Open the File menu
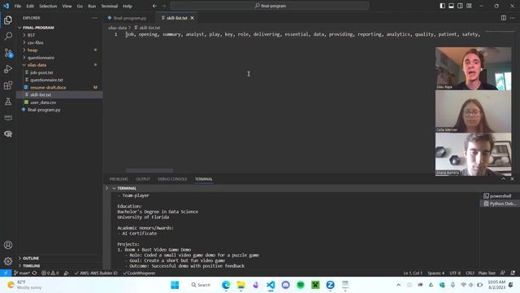 (x=18, y=6)
